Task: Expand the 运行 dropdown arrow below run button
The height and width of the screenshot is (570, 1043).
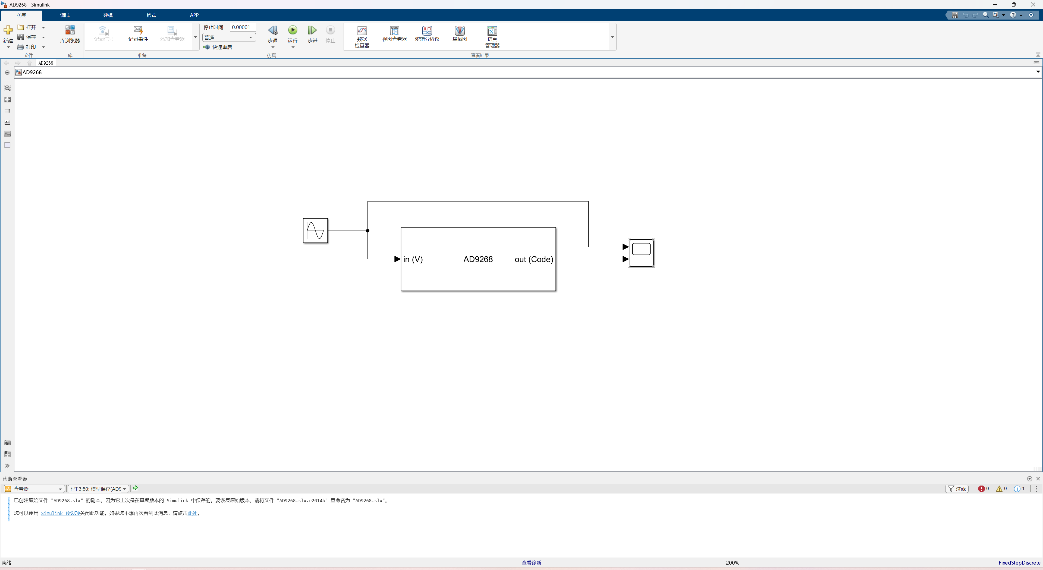Action: [x=293, y=47]
